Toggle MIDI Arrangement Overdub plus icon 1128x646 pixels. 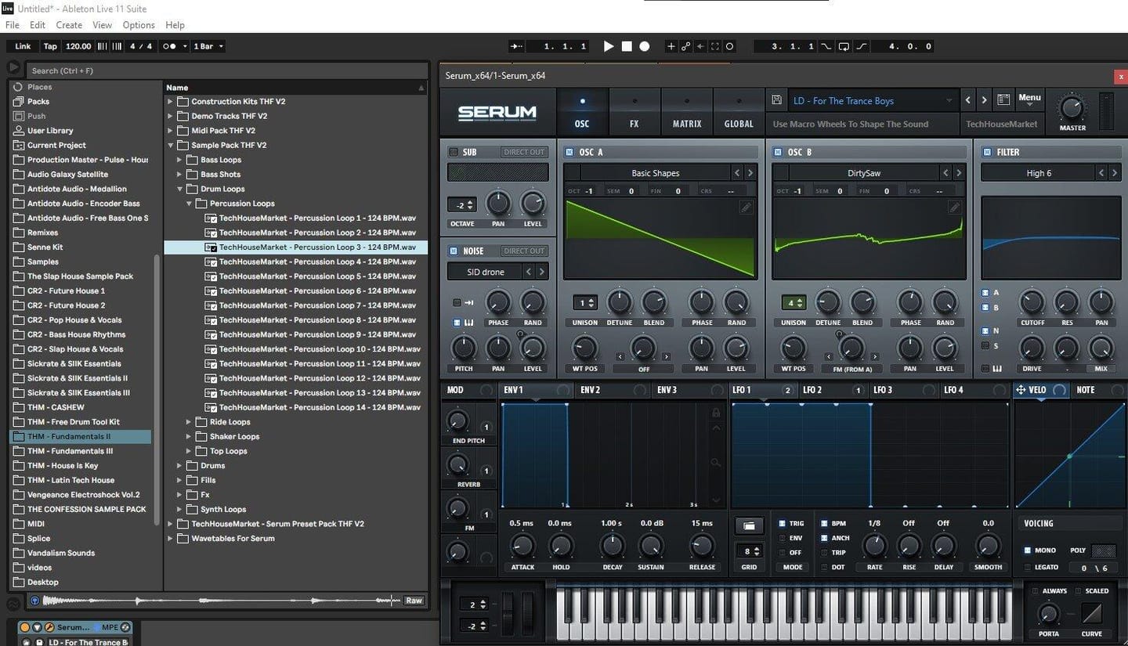(x=671, y=46)
